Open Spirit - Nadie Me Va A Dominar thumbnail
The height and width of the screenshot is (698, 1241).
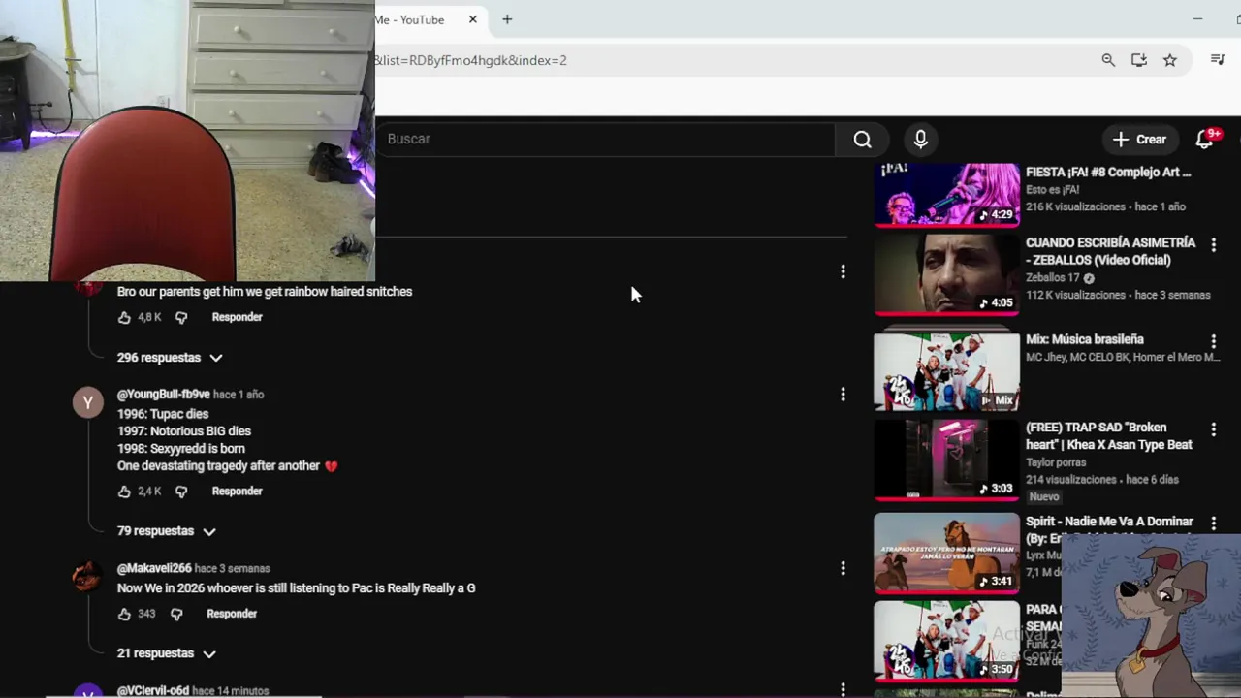pos(947,553)
